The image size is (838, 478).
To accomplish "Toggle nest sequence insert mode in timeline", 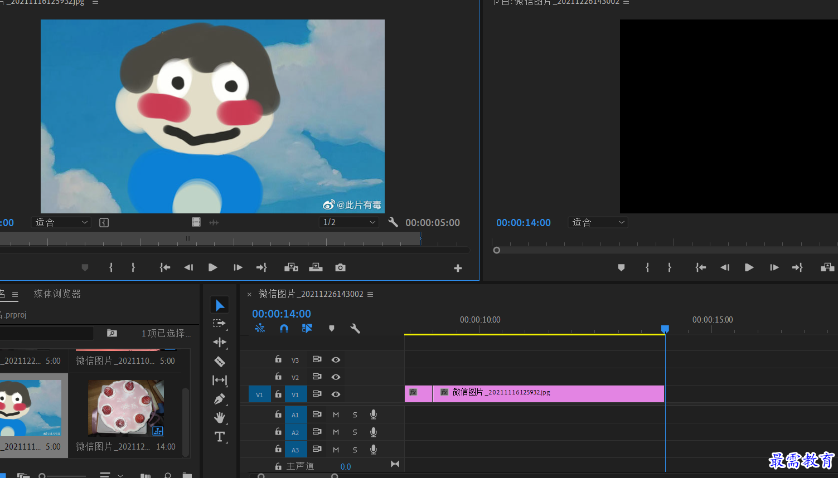I will click(x=260, y=329).
